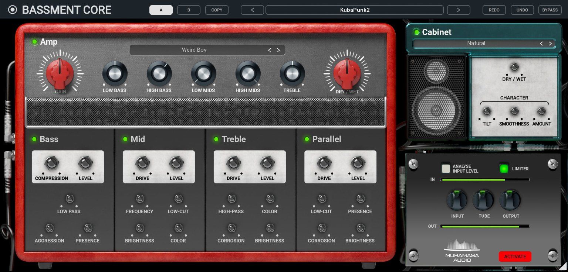Click the OUT level meter

click(x=484, y=226)
